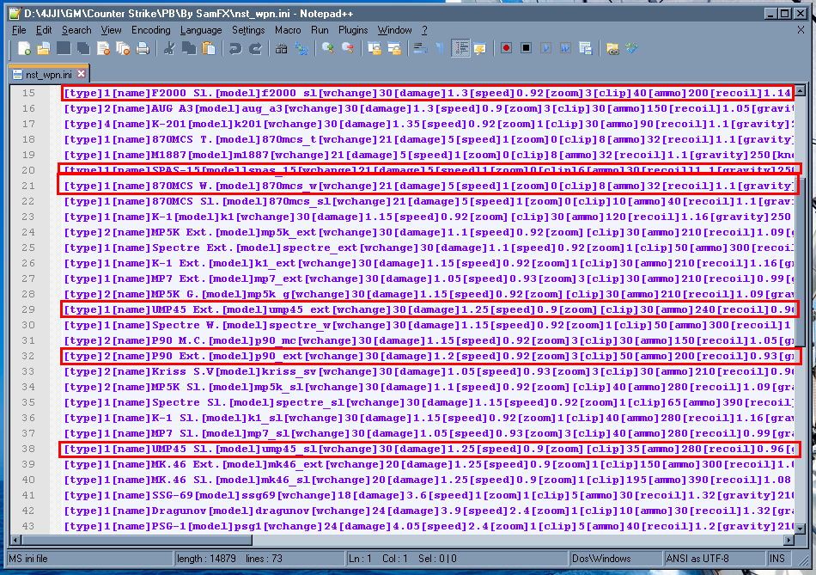The height and width of the screenshot is (575, 816).
Task: Click the Save All toolbar icon
Action: [83, 48]
